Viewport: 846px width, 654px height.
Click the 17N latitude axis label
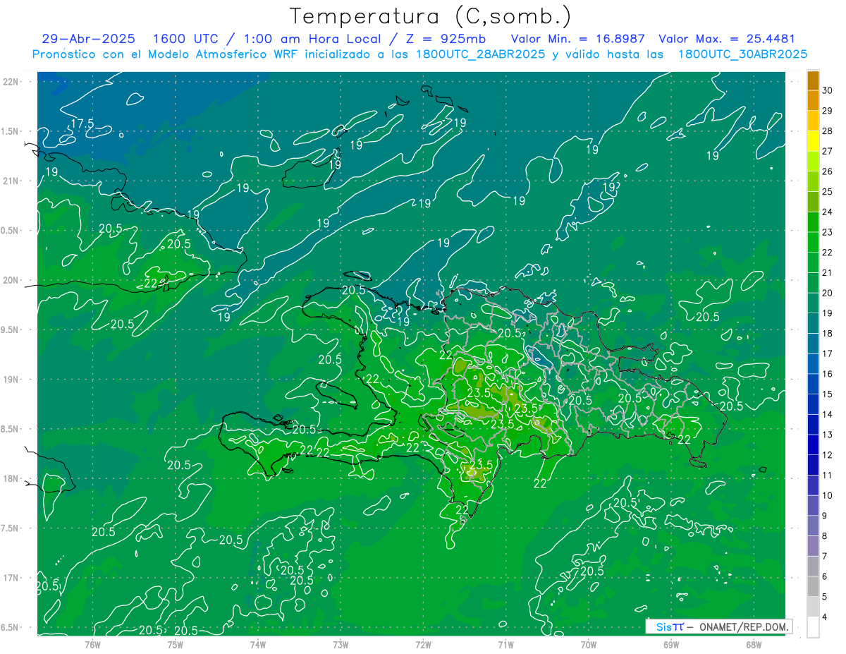pyautogui.click(x=11, y=578)
